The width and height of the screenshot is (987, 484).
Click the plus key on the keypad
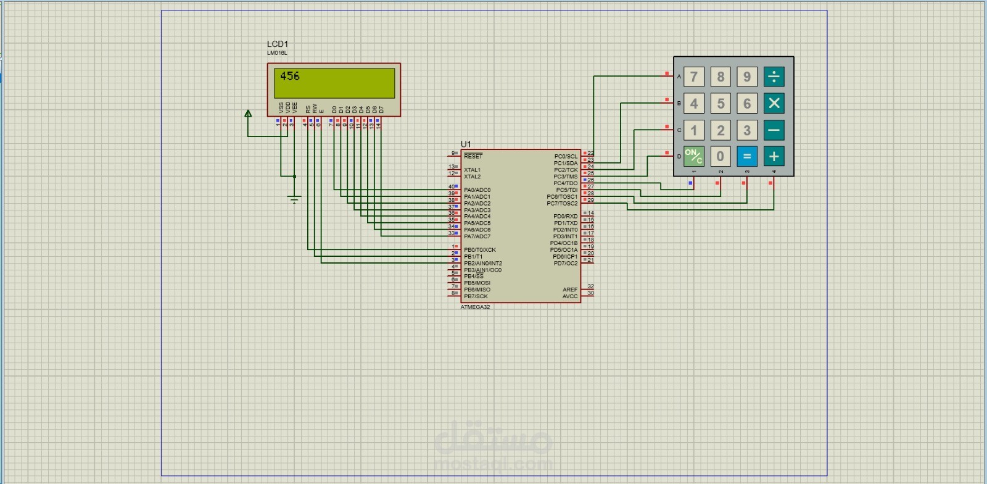tap(774, 156)
